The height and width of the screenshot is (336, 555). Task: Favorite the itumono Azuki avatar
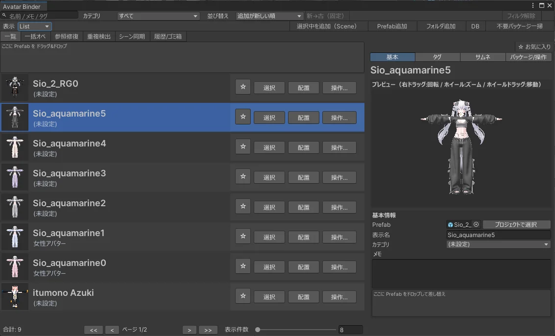[242, 296]
